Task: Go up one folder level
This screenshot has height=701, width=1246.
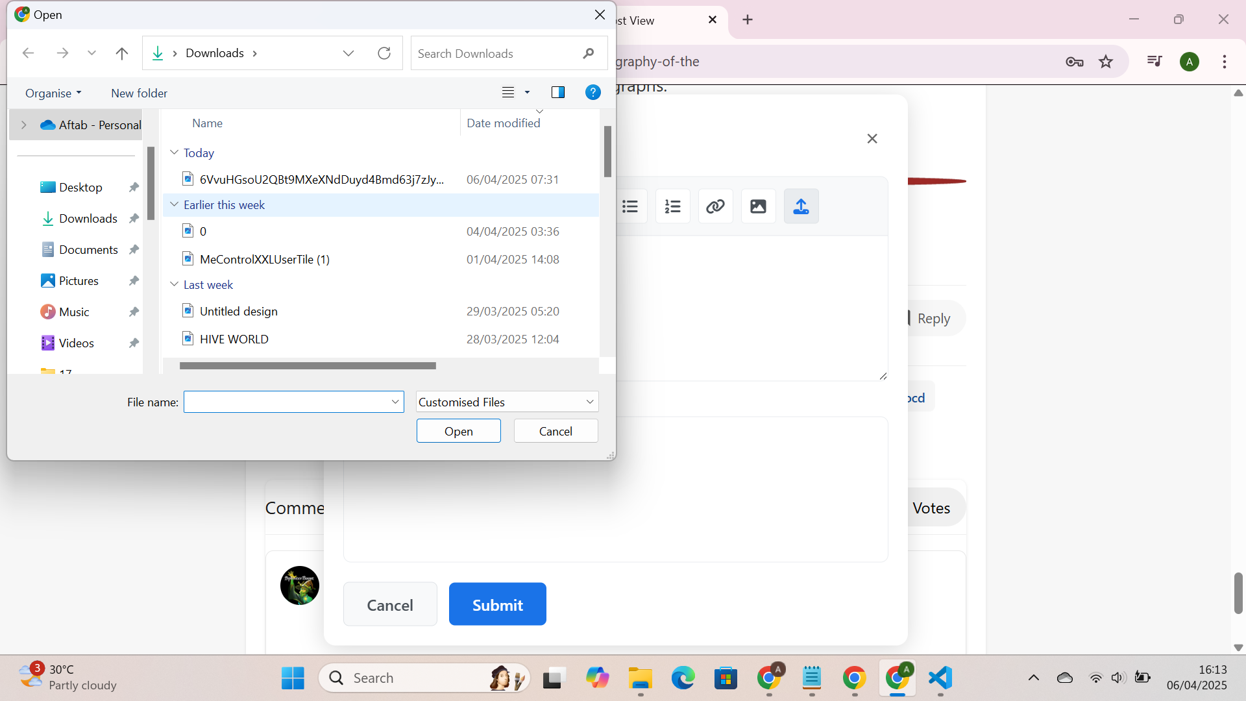Action: 121,53
